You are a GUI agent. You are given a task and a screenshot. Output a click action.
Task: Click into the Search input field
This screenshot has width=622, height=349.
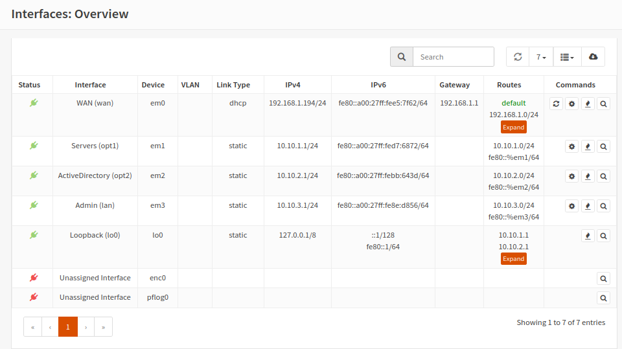click(x=453, y=57)
